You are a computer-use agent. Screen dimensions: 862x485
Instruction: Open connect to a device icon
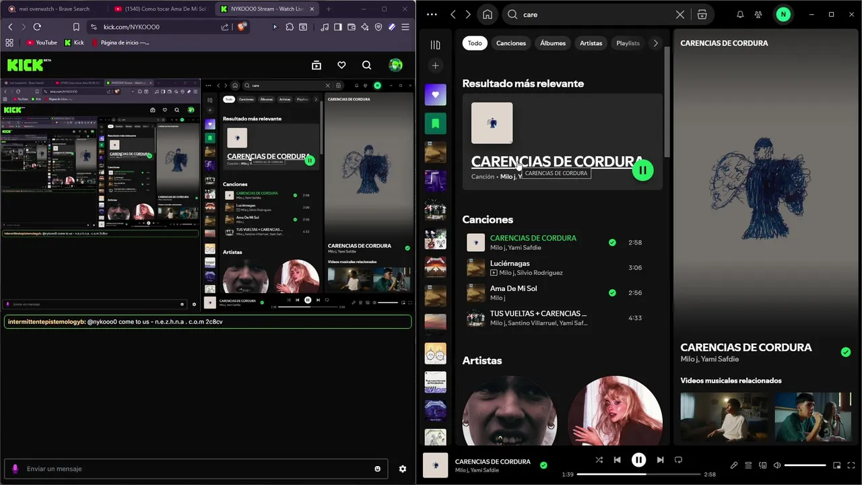763,465
